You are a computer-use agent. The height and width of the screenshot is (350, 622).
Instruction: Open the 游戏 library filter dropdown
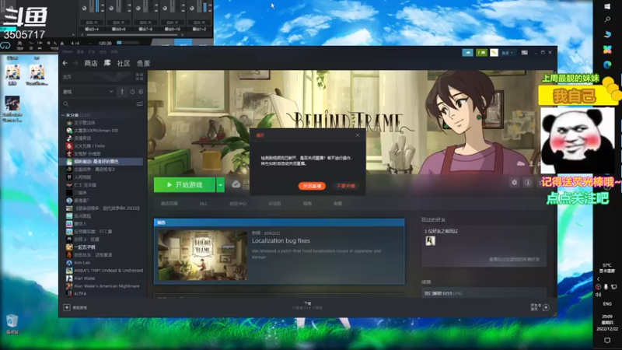(x=88, y=92)
